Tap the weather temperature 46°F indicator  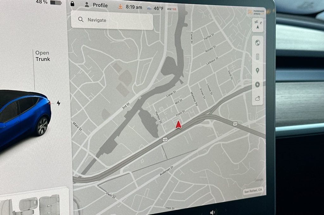coord(155,8)
